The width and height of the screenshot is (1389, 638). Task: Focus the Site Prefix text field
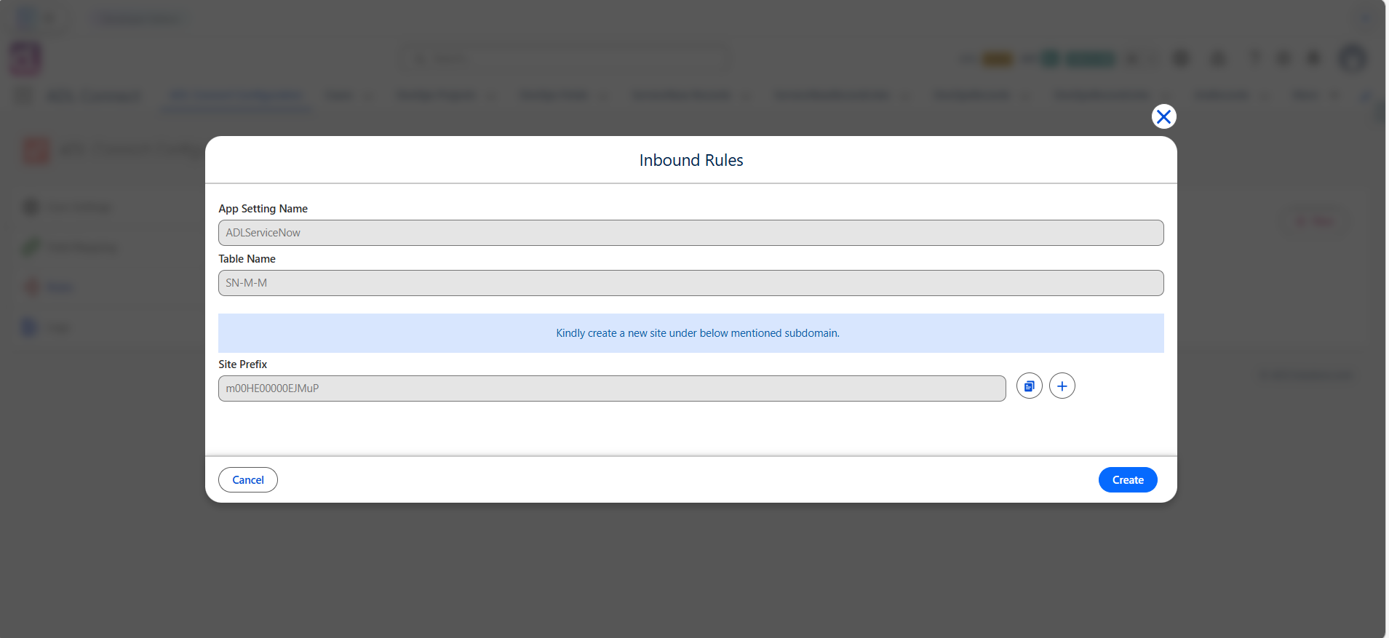612,388
